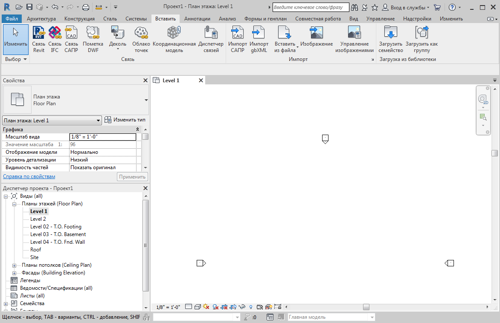Collapse the Графика properties group
The image size is (500, 323).
[137, 129]
